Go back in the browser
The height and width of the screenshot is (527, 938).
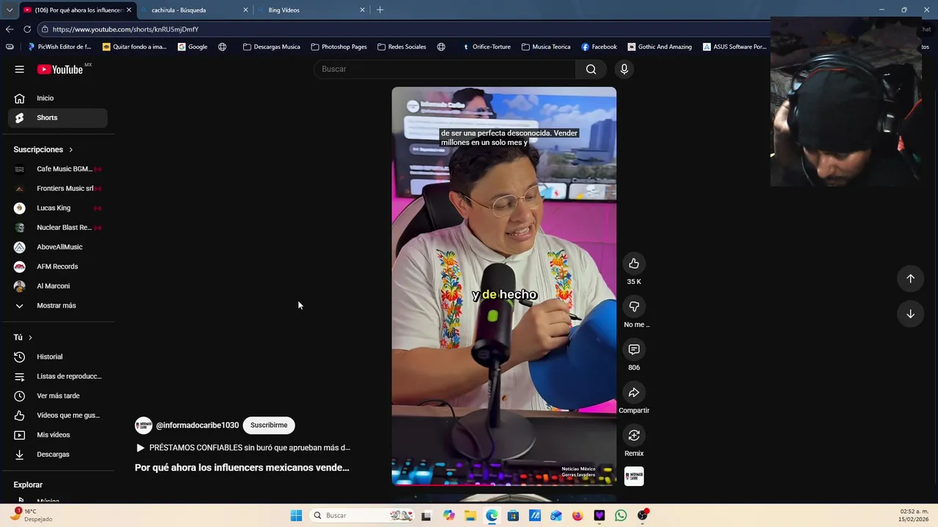pos(10,29)
